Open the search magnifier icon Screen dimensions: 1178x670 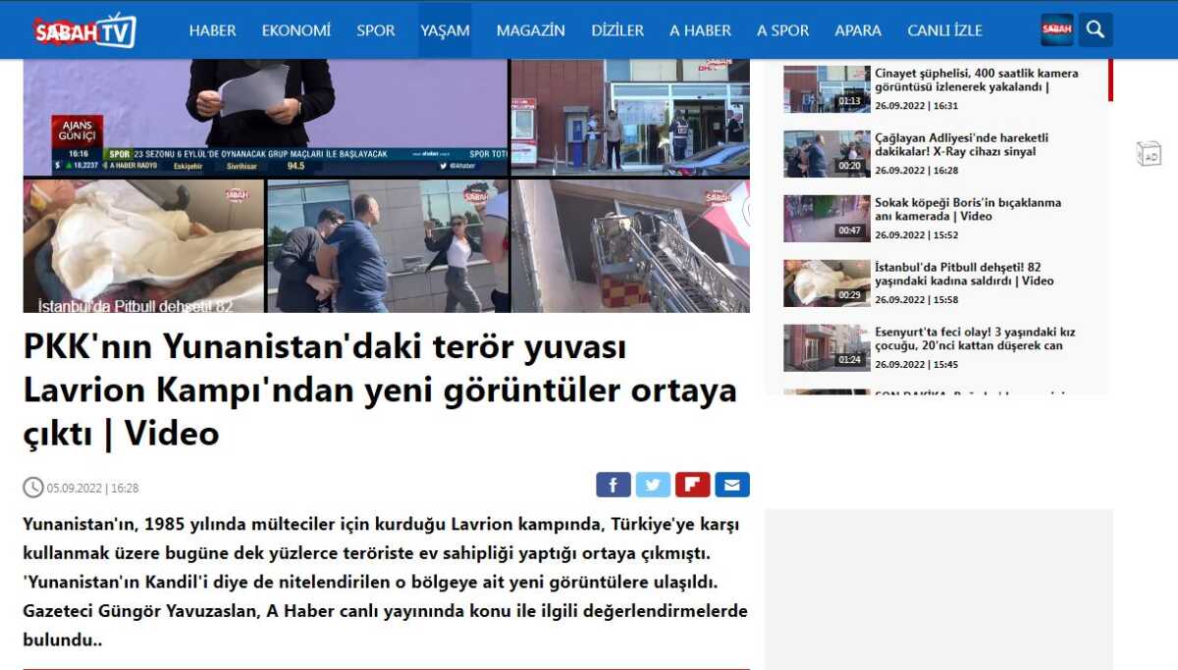click(1096, 29)
